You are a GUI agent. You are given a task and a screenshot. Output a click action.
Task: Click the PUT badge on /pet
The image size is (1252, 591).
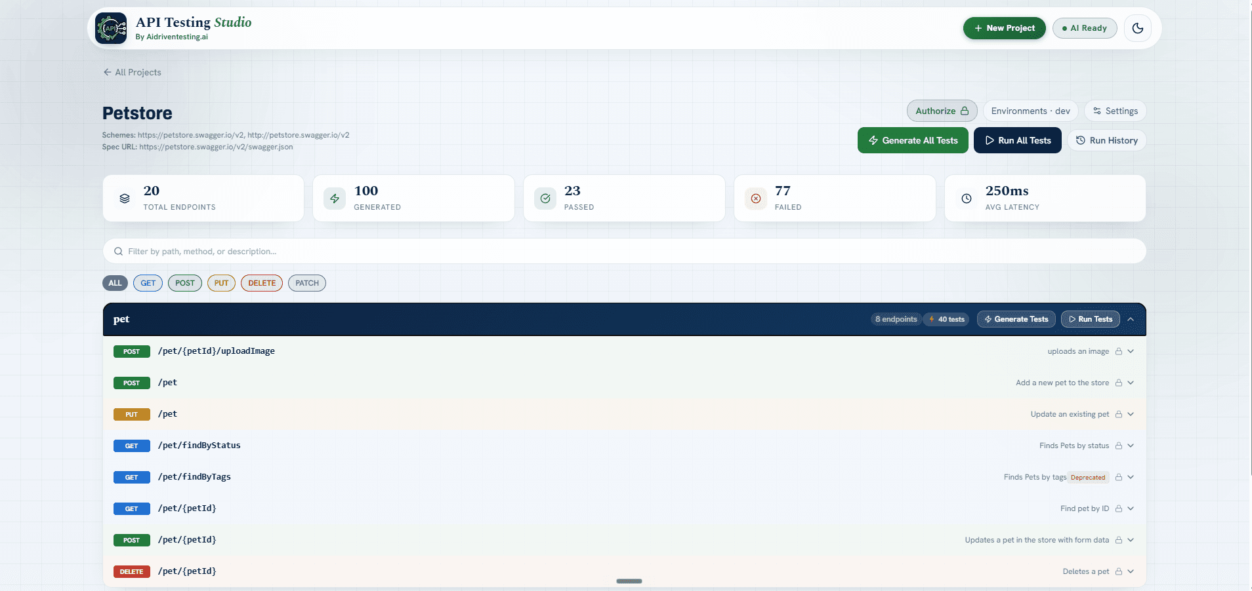pos(132,414)
